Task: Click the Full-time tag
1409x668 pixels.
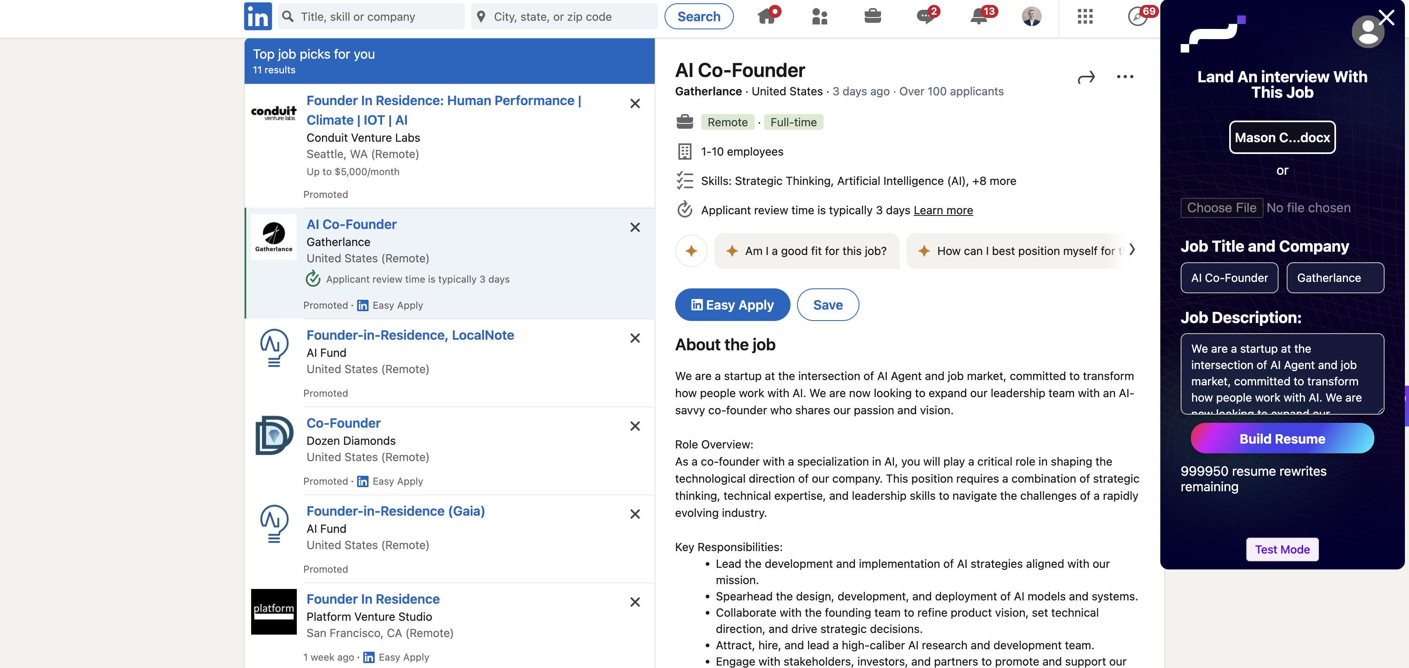Action: pos(793,122)
